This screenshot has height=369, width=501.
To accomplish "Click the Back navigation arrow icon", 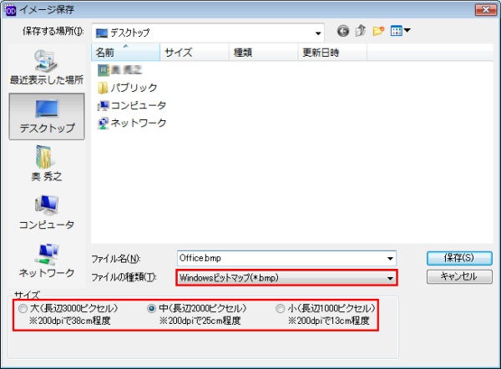I will click(x=343, y=32).
